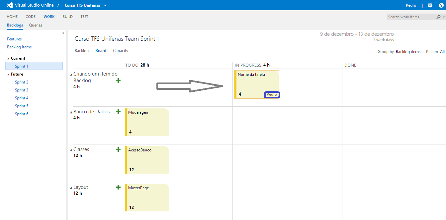This screenshot has height=220, width=446.
Task: Select Sprint 1 in the tree
Action: [34, 66]
